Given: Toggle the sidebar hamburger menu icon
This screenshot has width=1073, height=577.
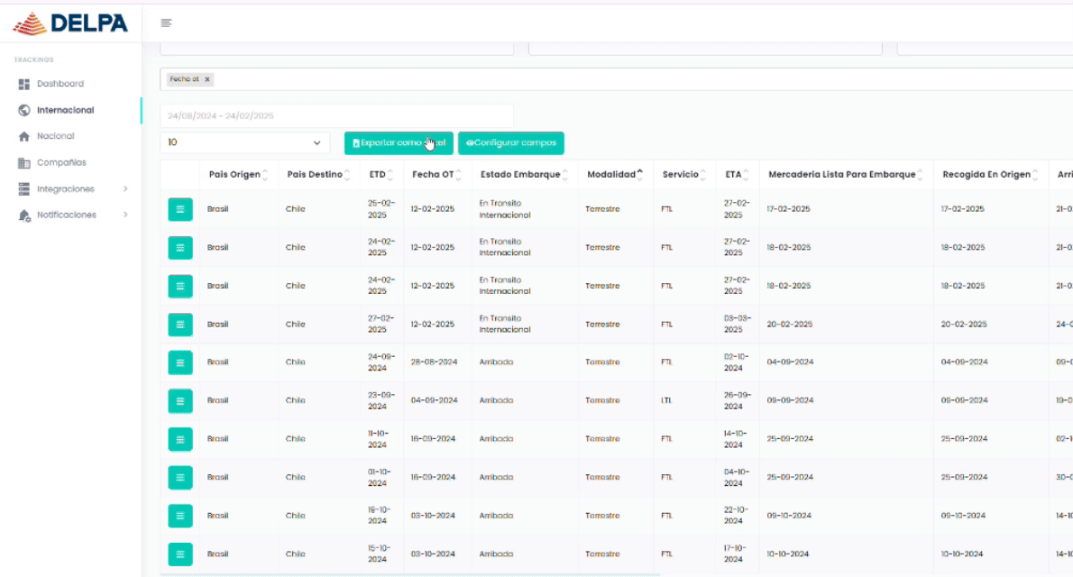Looking at the screenshot, I should [166, 23].
